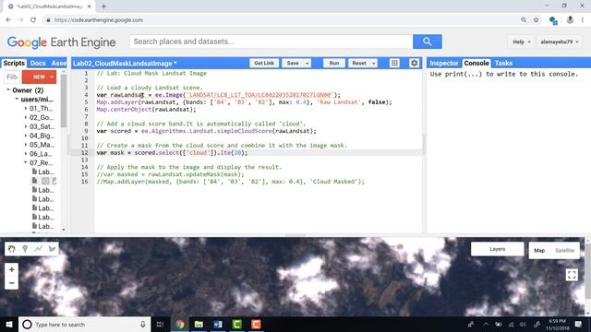Switch to the Docs tab
Image resolution: width=591 pixels, height=332 pixels.
[x=38, y=64]
